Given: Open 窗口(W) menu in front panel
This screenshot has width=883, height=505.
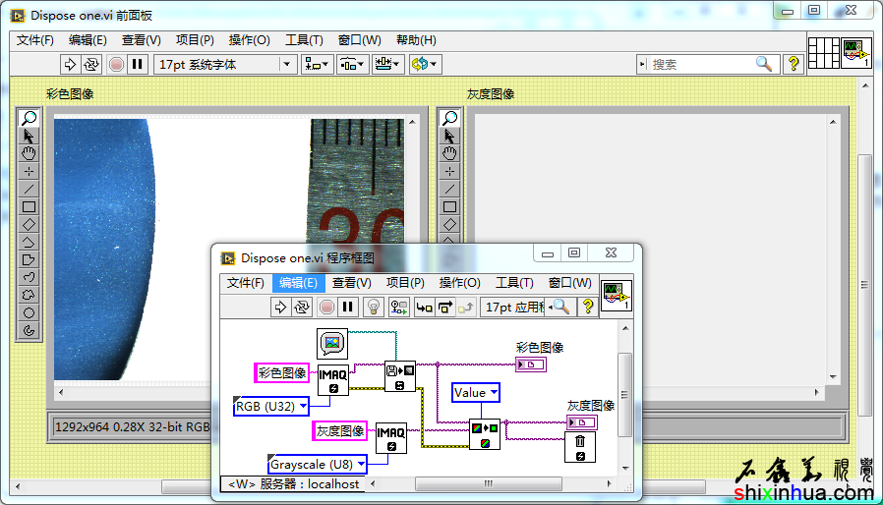Looking at the screenshot, I should pos(359,40).
